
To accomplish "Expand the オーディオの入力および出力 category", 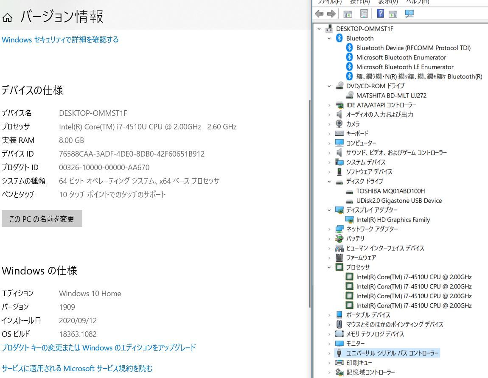I will 329,115.
